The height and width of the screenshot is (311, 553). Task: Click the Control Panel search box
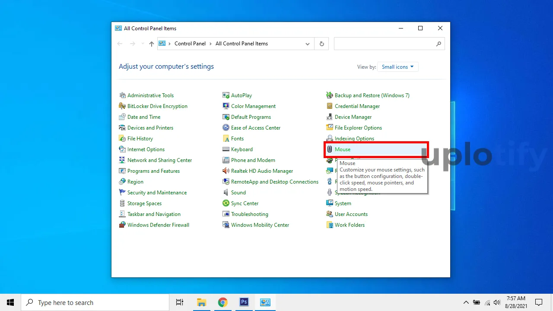pos(385,44)
